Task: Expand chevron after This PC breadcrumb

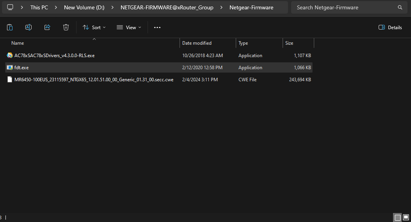Action: coord(56,7)
